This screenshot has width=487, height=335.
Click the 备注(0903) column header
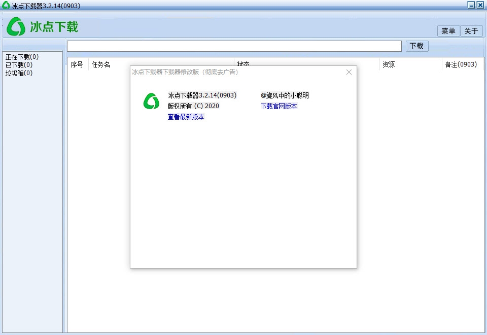tap(462, 64)
